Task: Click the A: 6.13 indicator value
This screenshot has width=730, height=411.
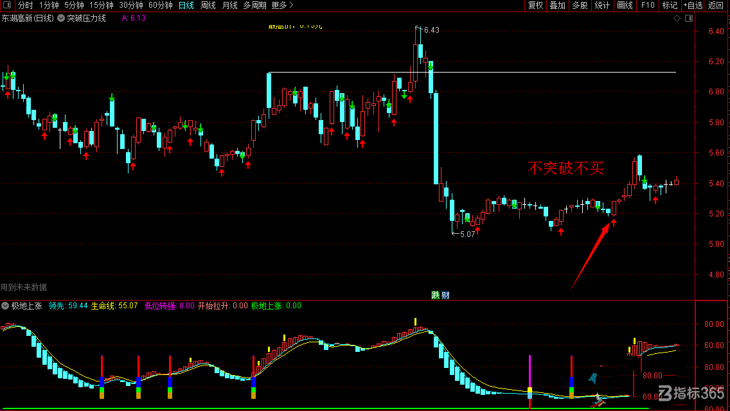Action: point(134,18)
